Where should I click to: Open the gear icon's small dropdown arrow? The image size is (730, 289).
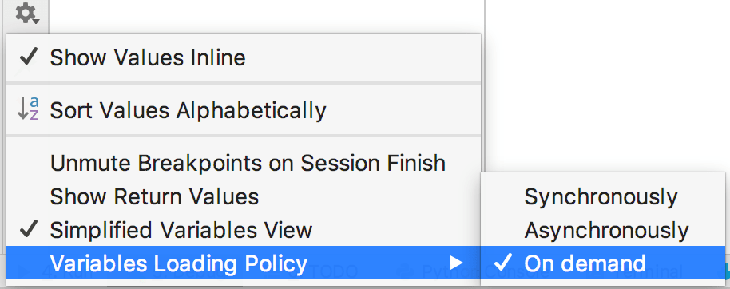[36, 21]
